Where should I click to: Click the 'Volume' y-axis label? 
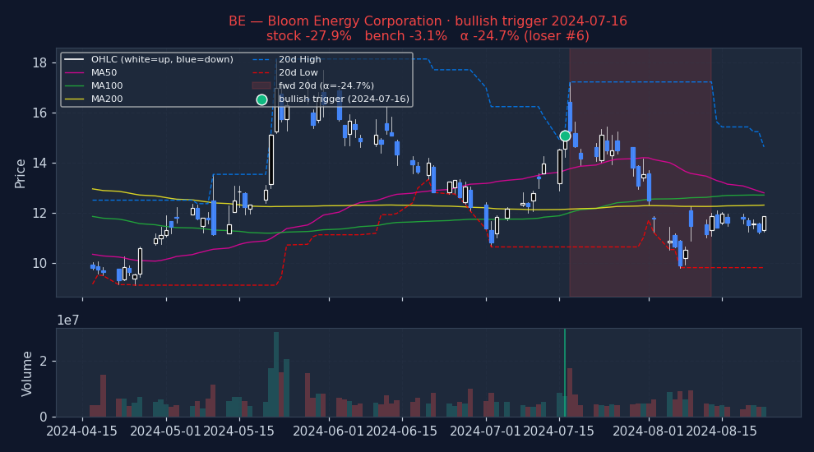tap(28, 373)
